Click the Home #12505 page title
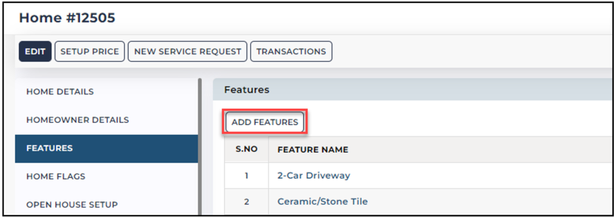 tap(67, 18)
